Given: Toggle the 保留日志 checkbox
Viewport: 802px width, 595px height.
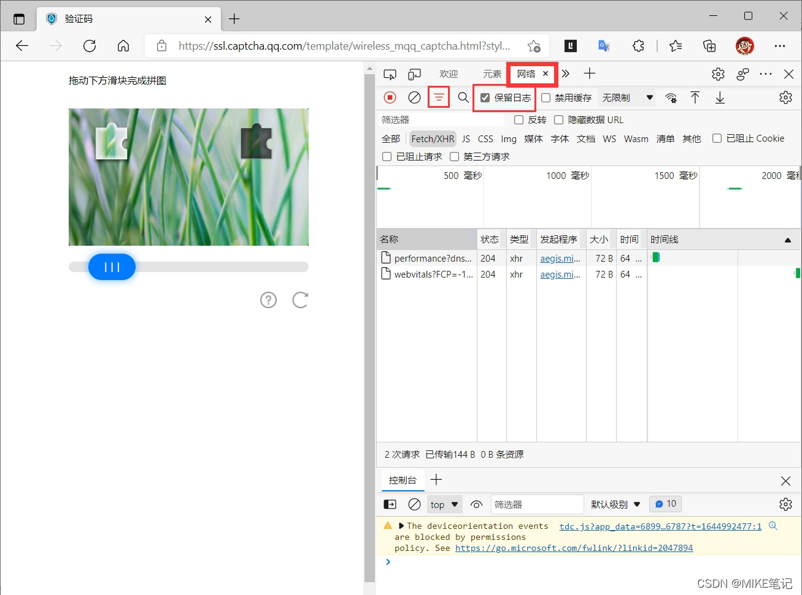Looking at the screenshot, I should (485, 98).
